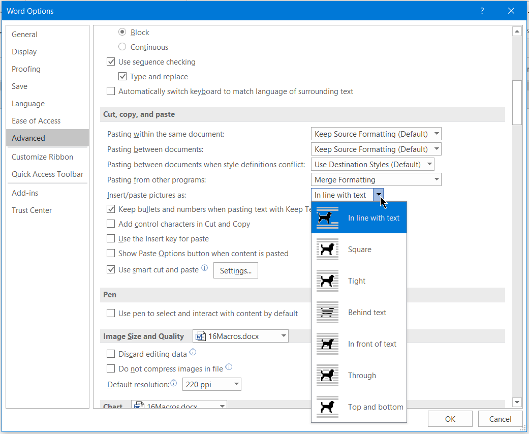Click scrollbar up arrow in options pane

point(517,32)
